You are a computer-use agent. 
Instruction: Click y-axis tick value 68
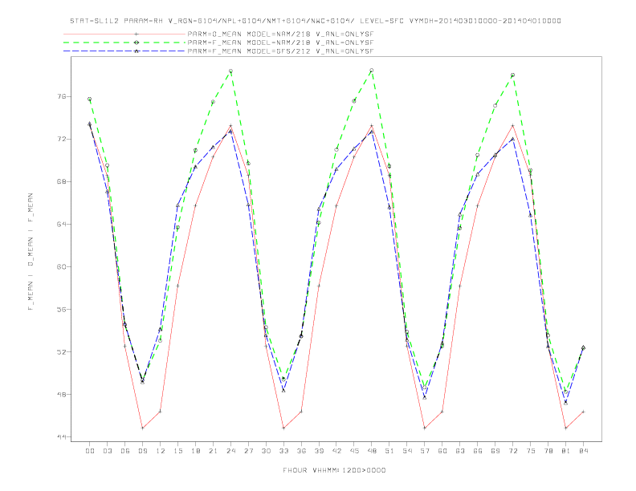61,182
